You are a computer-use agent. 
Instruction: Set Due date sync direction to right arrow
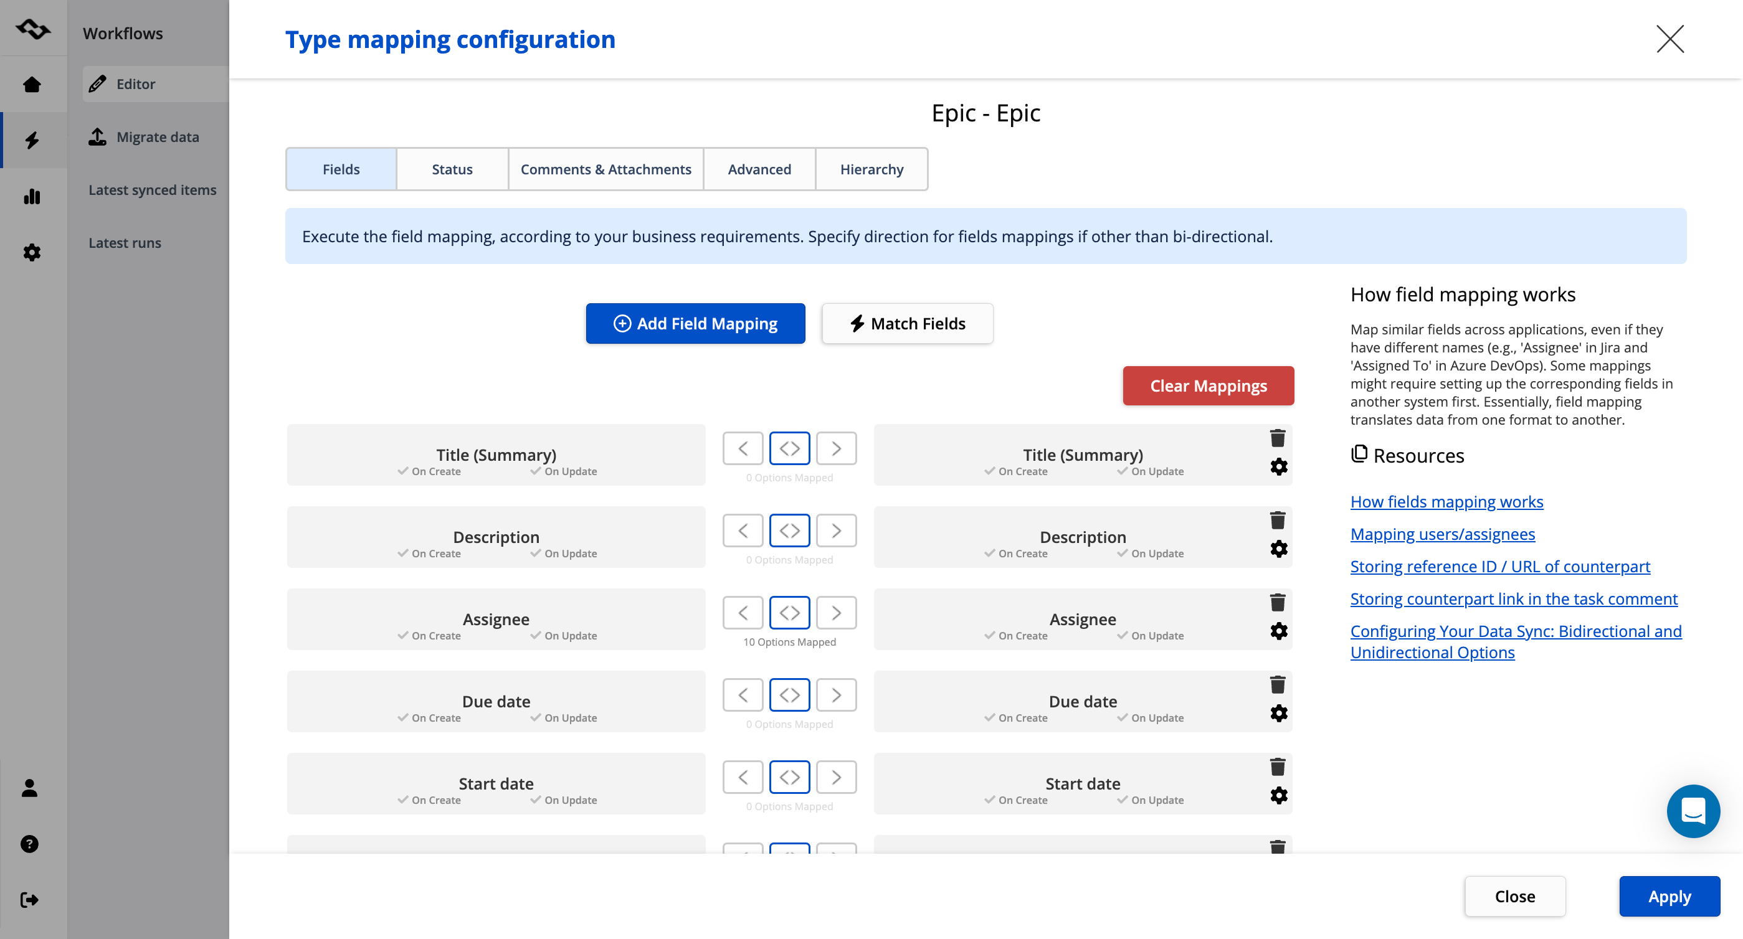pyautogui.click(x=837, y=695)
